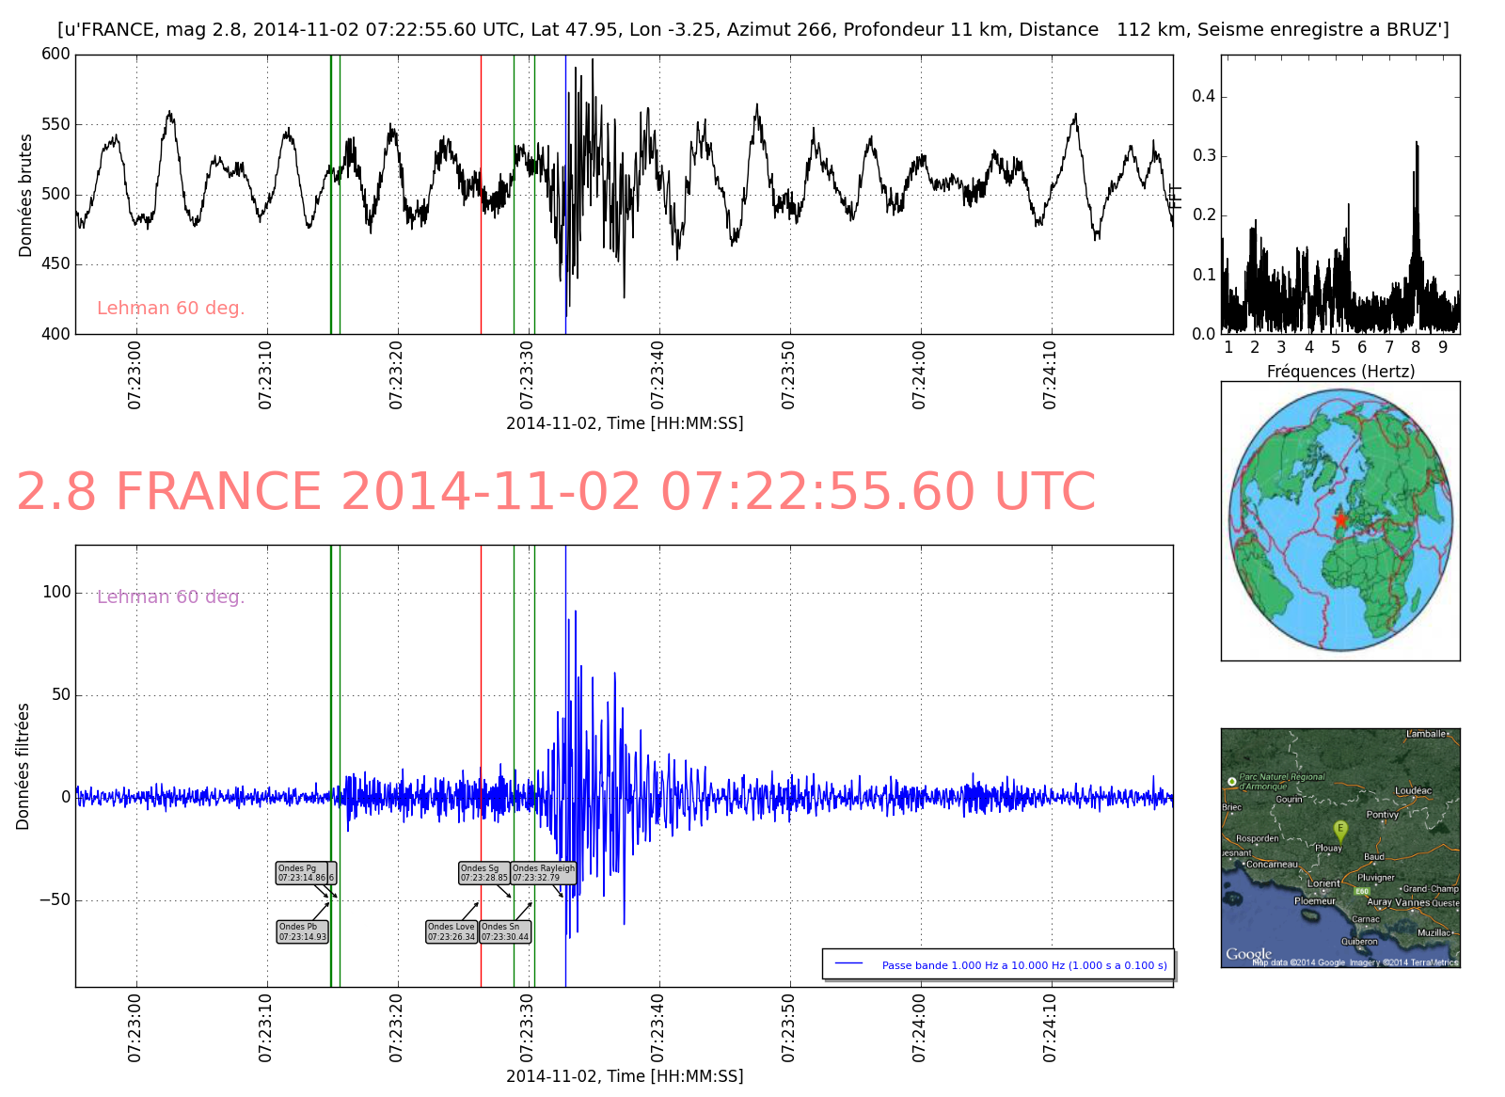This screenshot has width=1505, height=1097.
Task: Click the Lorient city label on map
Action: [x=1323, y=883]
